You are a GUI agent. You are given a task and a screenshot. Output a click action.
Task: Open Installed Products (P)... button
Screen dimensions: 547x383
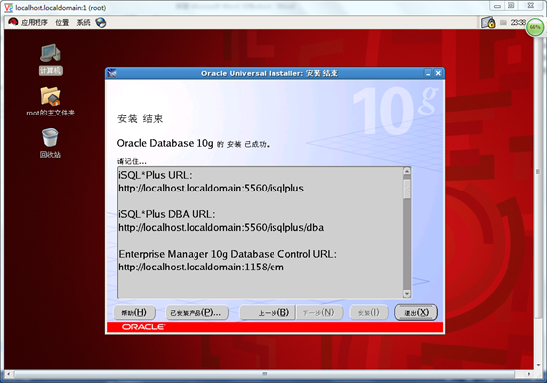tap(196, 312)
